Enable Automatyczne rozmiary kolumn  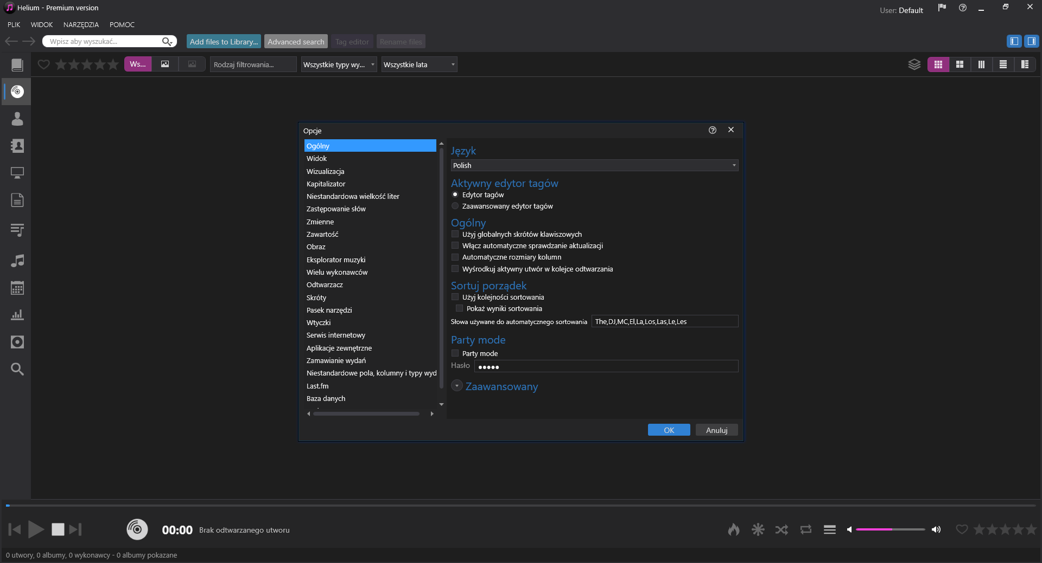(x=455, y=257)
